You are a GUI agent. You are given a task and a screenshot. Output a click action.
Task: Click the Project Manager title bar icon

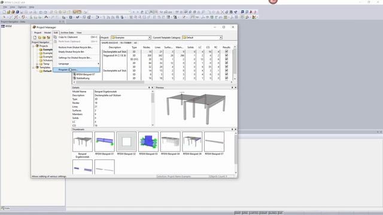click(34, 27)
